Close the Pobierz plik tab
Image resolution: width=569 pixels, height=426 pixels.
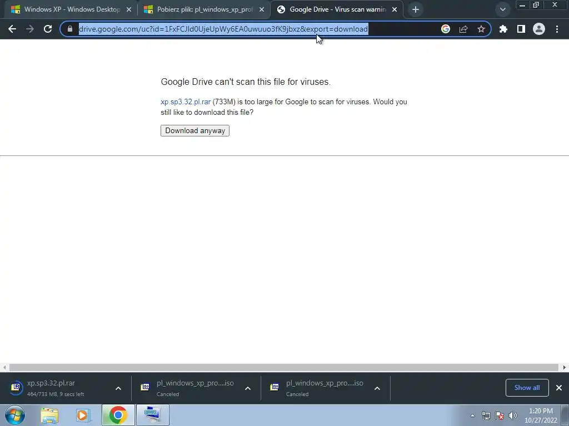(261, 9)
